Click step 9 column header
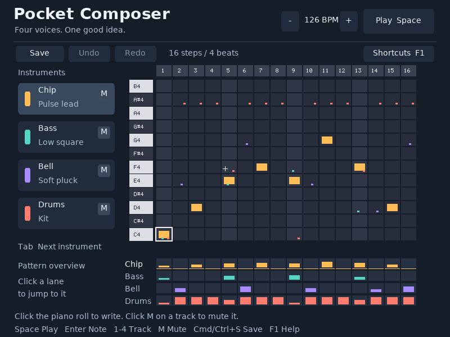The height and width of the screenshot is (337, 450). pos(294,71)
